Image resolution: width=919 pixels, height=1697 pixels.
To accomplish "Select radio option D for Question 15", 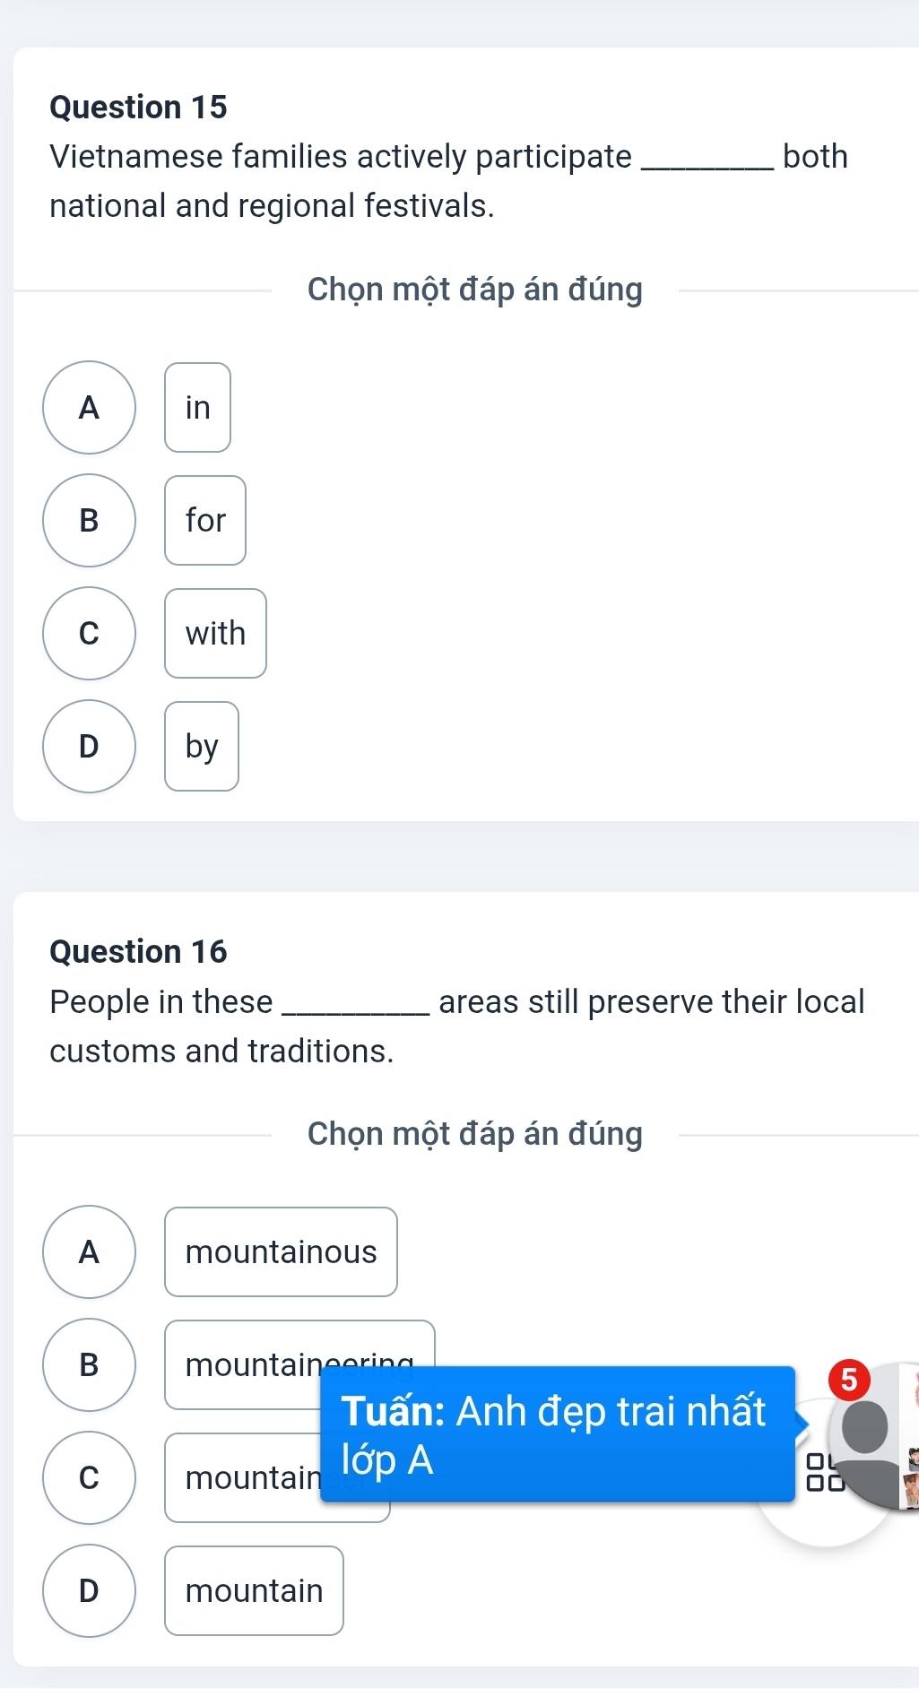I will 89,746.
